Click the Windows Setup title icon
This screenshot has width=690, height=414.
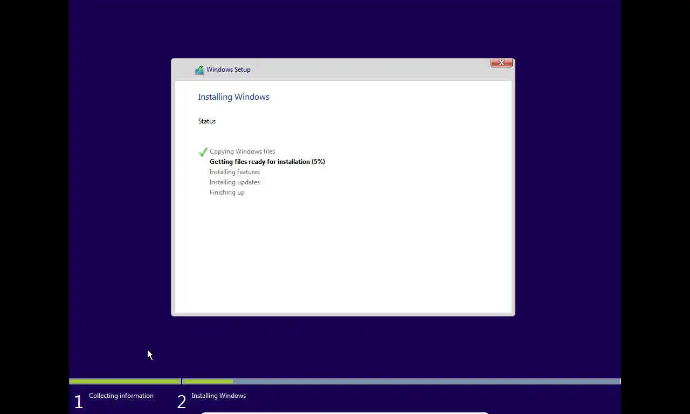point(199,70)
